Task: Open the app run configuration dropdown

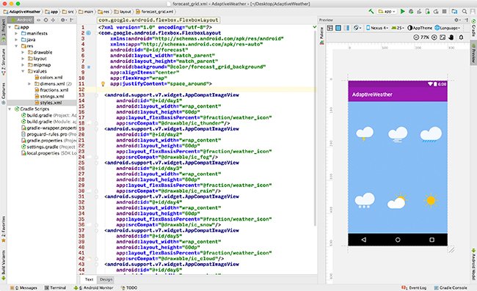Action: pyautogui.click(x=386, y=12)
